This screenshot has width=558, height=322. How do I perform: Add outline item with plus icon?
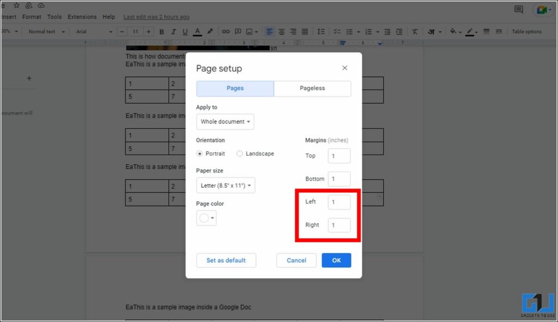tap(29, 78)
